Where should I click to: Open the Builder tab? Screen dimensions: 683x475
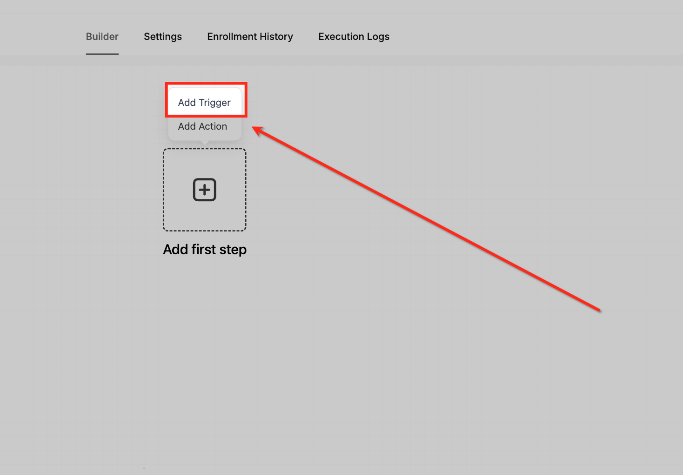[102, 37]
